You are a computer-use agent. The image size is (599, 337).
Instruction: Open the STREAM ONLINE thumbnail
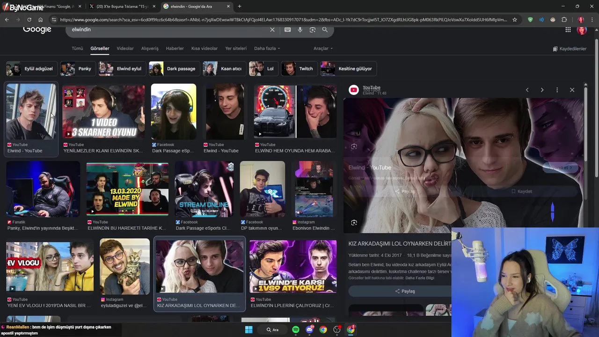coord(204,189)
